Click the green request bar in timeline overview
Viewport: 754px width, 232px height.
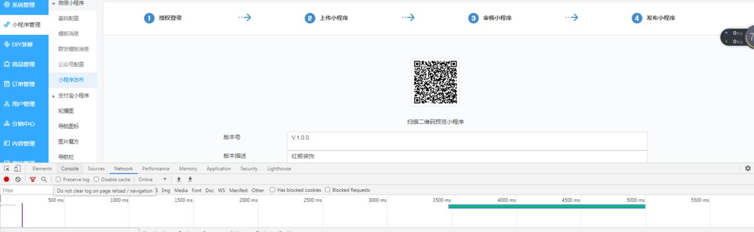pyautogui.click(x=547, y=206)
